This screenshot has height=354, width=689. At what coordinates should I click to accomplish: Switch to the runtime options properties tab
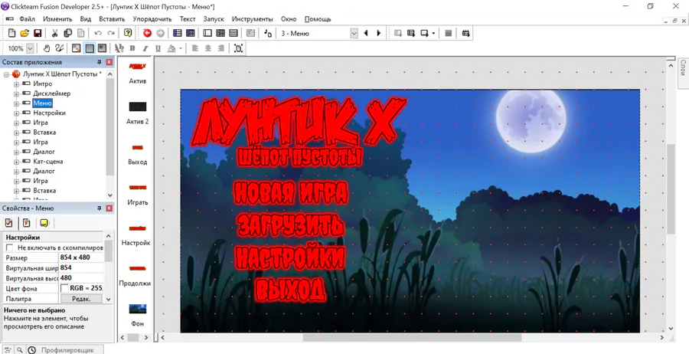point(26,223)
